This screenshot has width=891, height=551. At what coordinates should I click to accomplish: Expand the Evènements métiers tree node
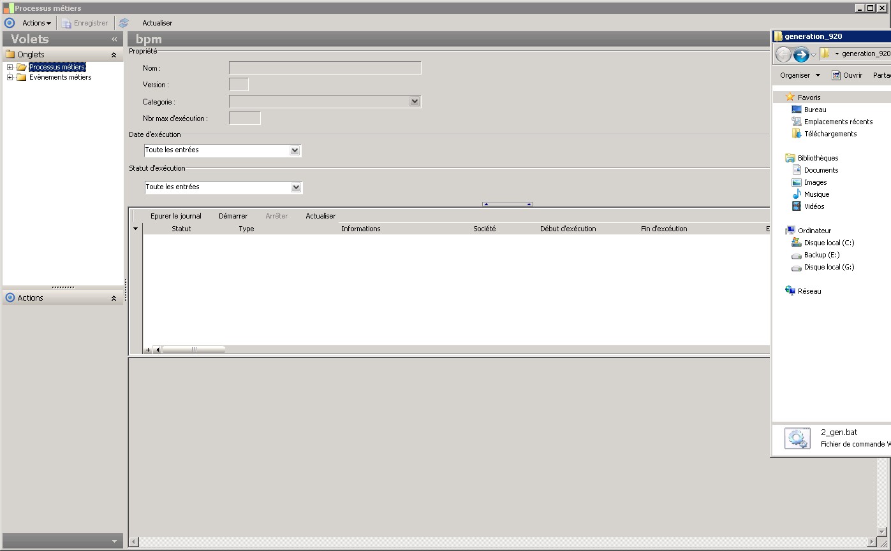tap(10, 77)
